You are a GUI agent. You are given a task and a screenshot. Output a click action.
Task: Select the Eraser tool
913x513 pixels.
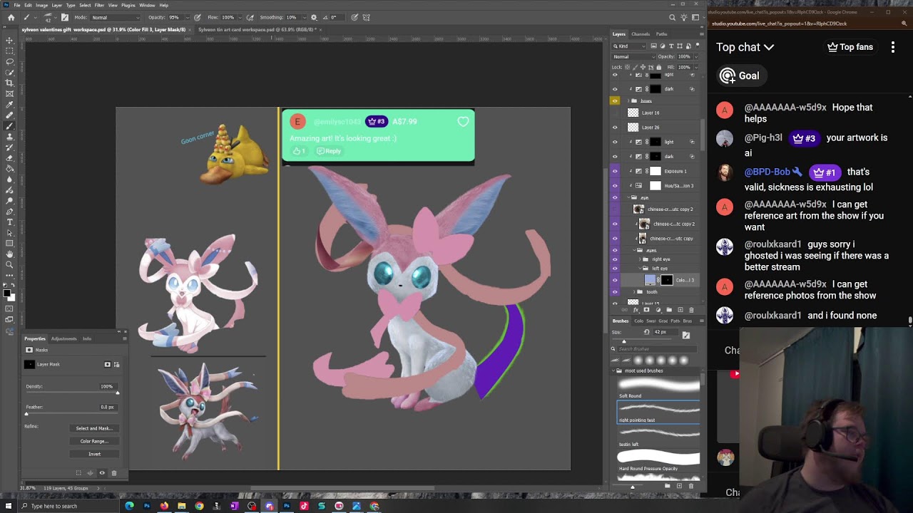pos(10,157)
